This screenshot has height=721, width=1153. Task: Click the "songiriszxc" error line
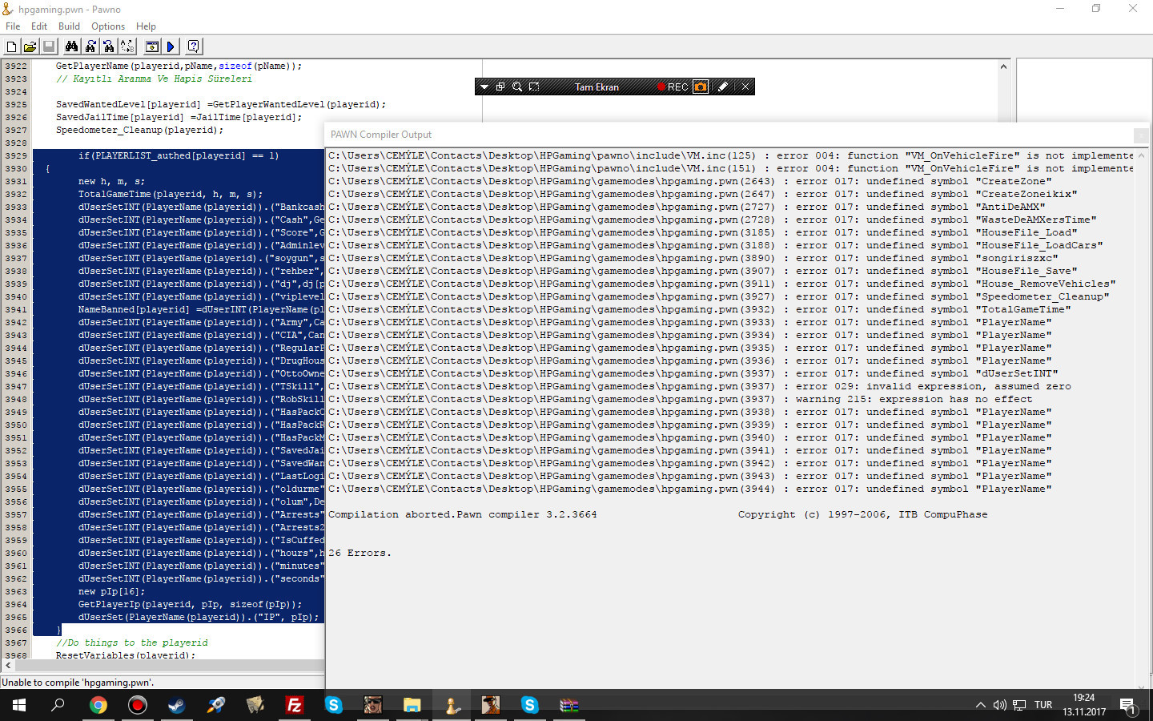693,258
